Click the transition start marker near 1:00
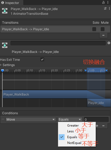This screenshot has height=150, width=111. pos(86,71)
